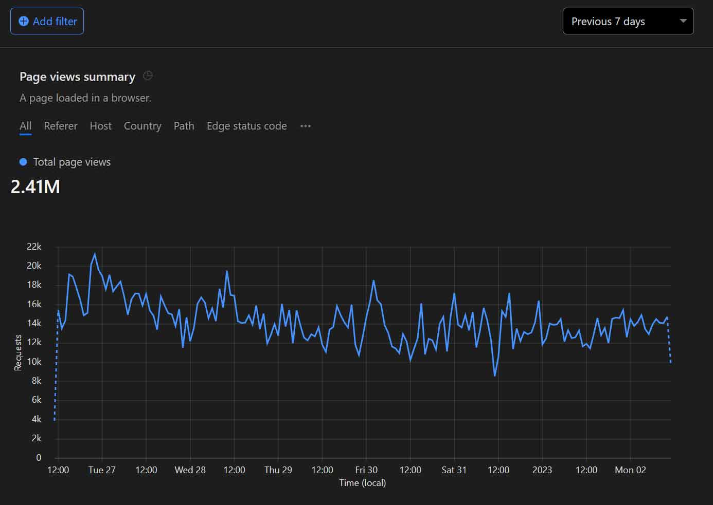Click the Page views summary heading
The width and height of the screenshot is (713, 505).
coord(77,77)
